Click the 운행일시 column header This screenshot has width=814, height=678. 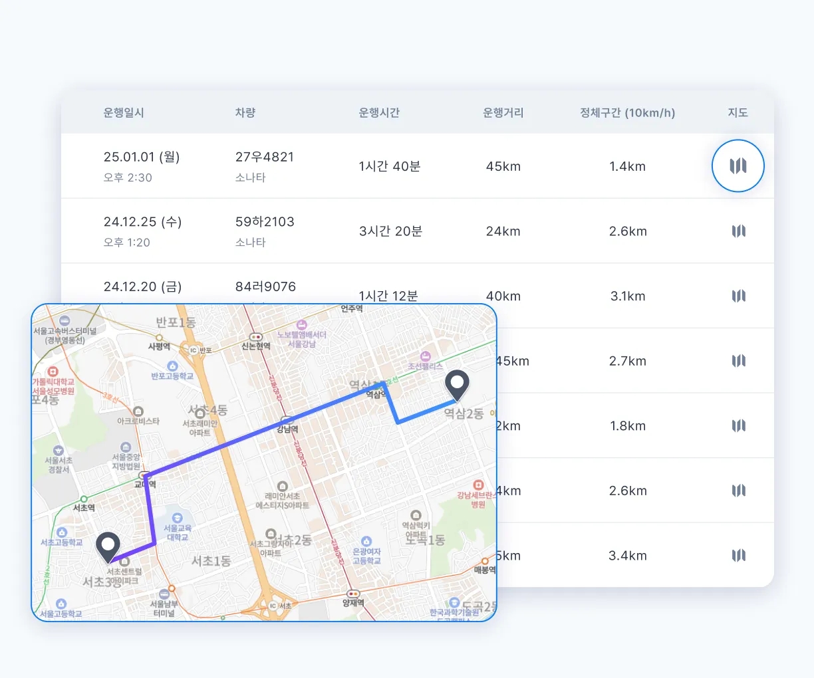pyautogui.click(x=124, y=112)
